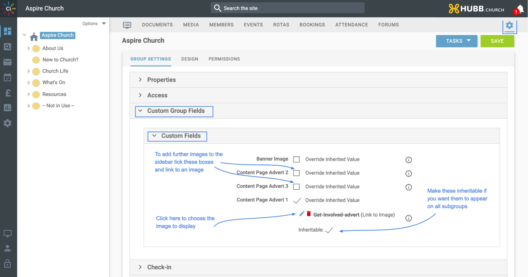Click the HUBB.church logo
528x277 pixels.
click(476, 9)
